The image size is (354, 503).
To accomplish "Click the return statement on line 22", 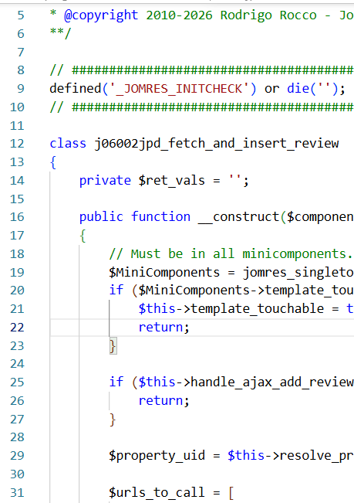I will tap(164, 328).
